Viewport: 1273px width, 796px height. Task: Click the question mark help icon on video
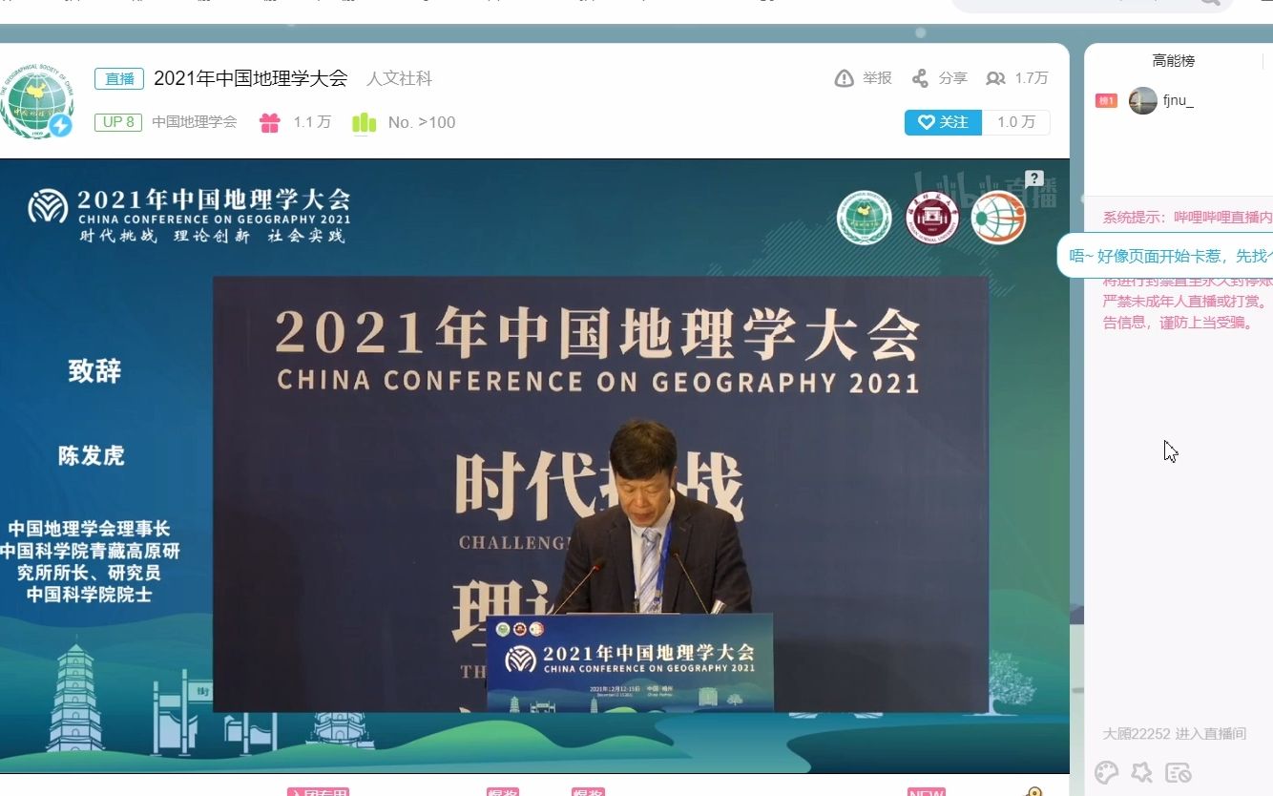coord(1034,178)
